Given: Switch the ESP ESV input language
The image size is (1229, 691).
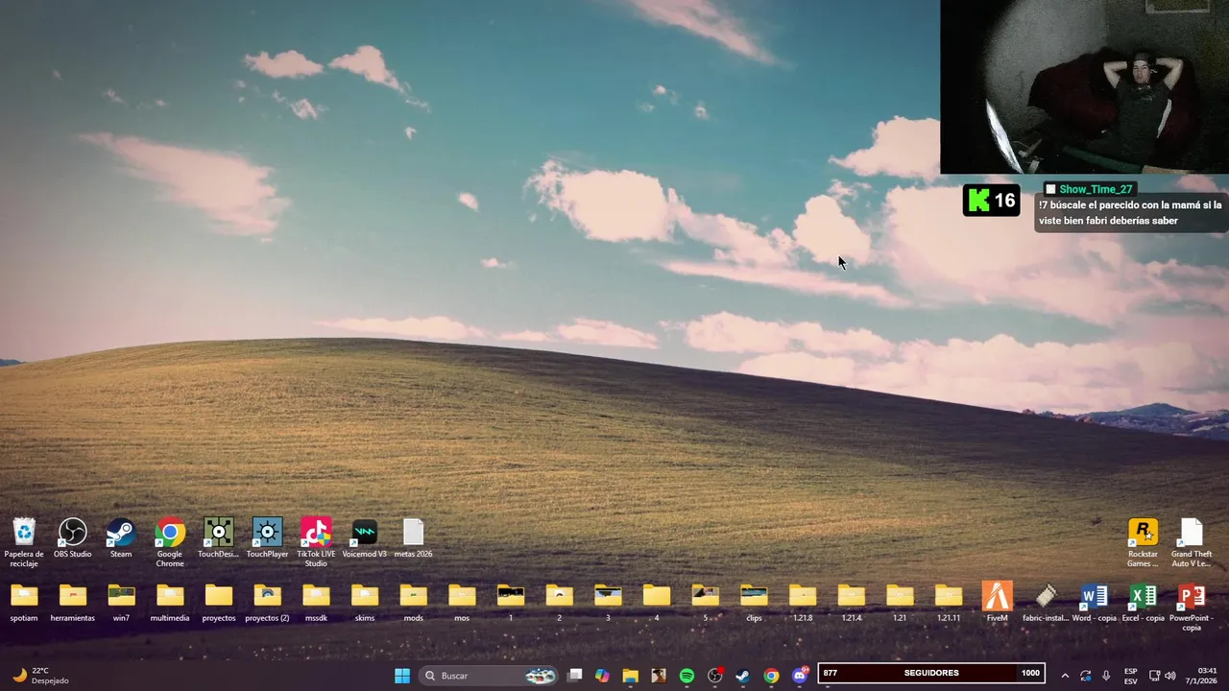Looking at the screenshot, I should pos(1131,676).
